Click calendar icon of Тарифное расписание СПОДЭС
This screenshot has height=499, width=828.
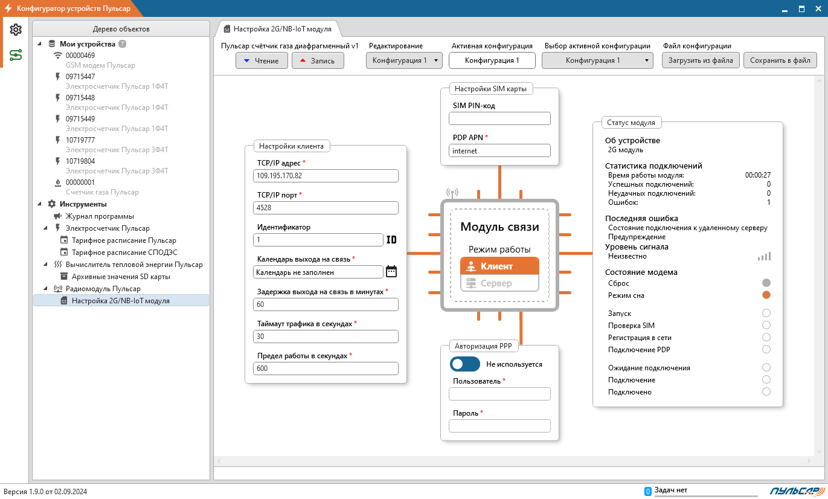[x=64, y=253]
